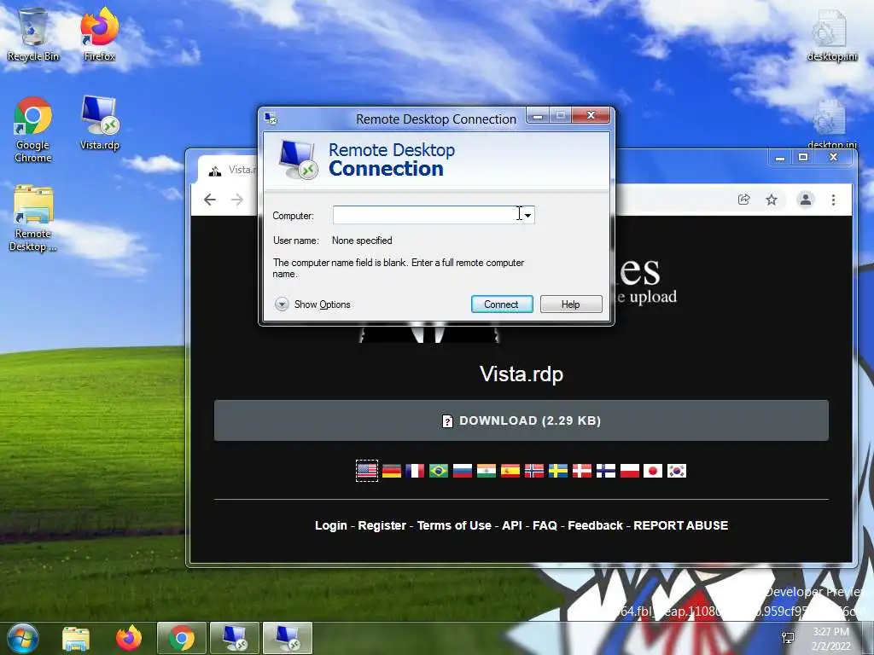Select the United States flag language
The image size is (874, 655).
pyautogui.click(x=367, y=471)
